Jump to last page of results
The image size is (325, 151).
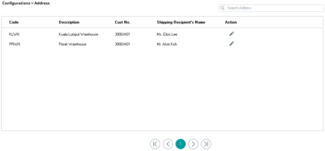coord(206,144)
